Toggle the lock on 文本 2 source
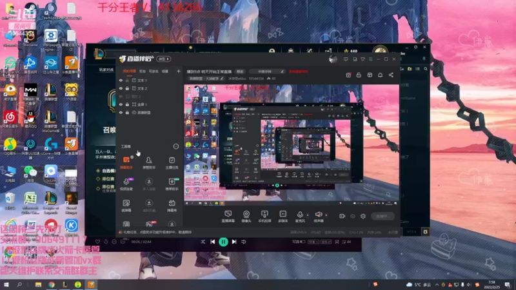Viewport: 516px width, 290px height. tap(127, 88)
